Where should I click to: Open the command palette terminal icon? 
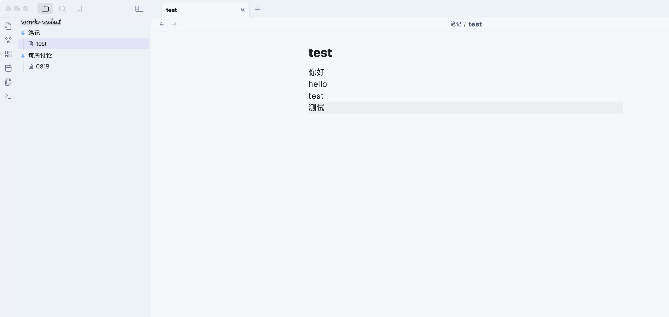8,96
